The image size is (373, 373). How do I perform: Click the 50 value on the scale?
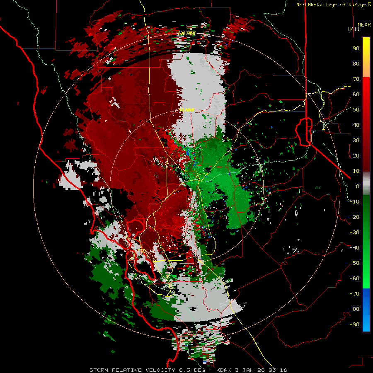point(356,110)
